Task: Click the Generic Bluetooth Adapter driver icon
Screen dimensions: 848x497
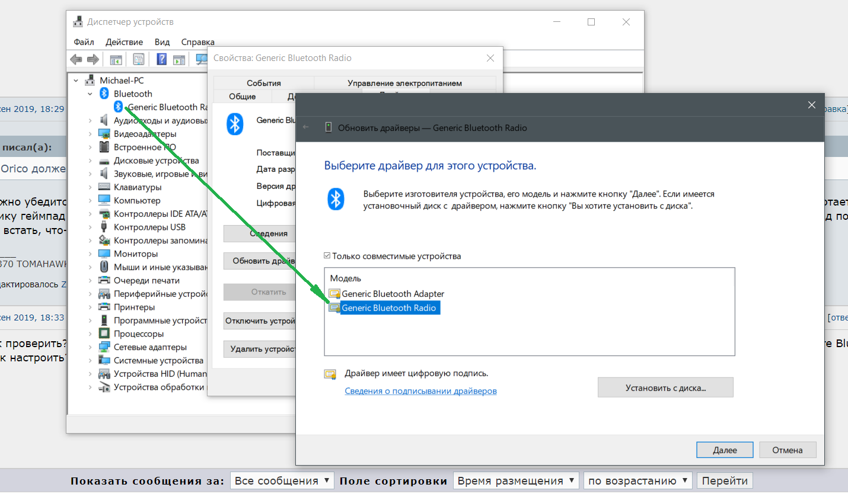Action: tap(335, 294)
